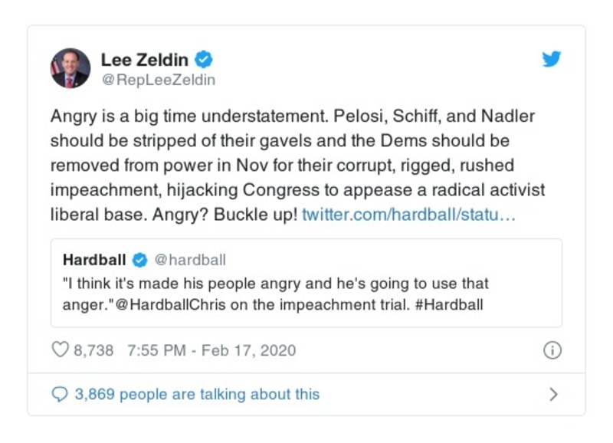Click the Twitter bird logo
Viewport: 613px width, 443px height.
(552, 59)
